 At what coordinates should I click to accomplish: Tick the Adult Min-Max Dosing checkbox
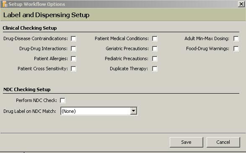point(236,38)
